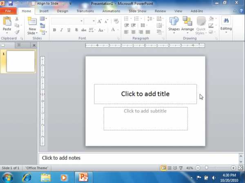245x183 pixels.
Task: Open Windows Media Player from taskbar
Action: (64, 178)
